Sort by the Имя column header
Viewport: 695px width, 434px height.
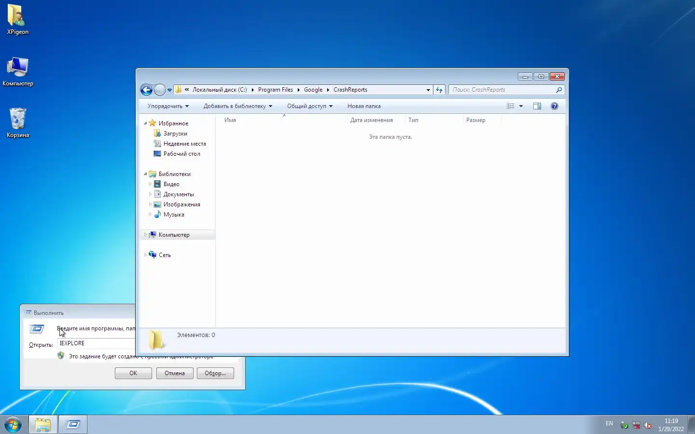[284, 120]
